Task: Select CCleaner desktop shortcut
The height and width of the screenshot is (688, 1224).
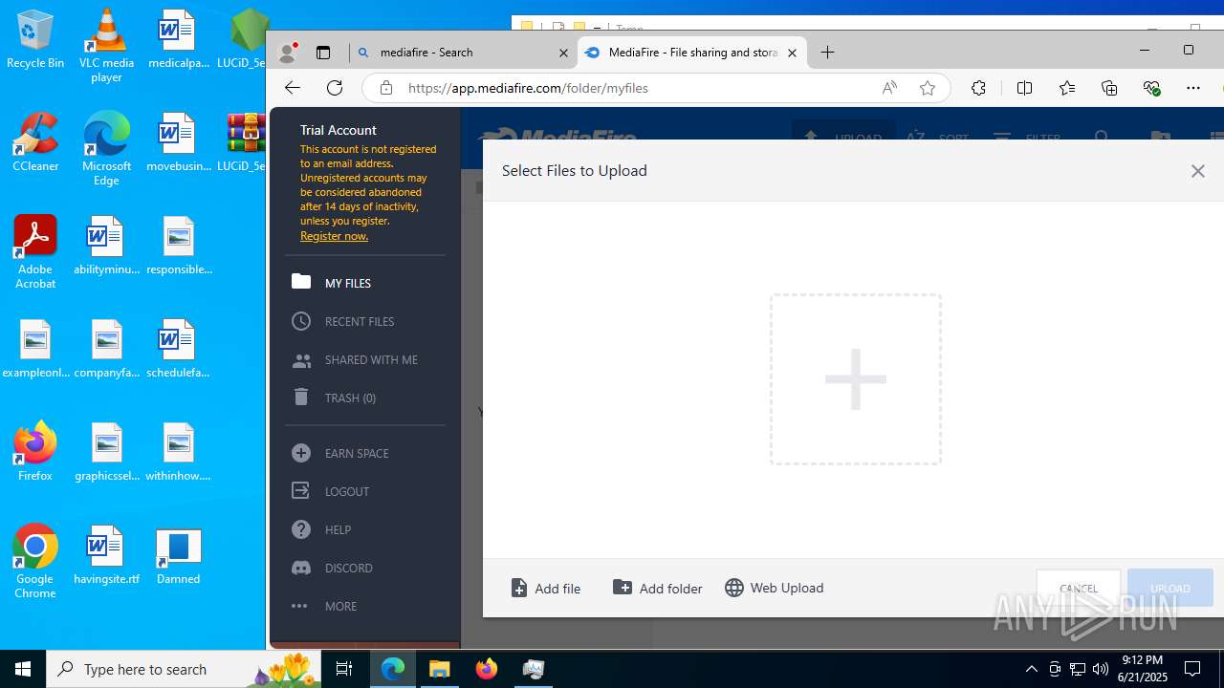Action: click(35, 142)
